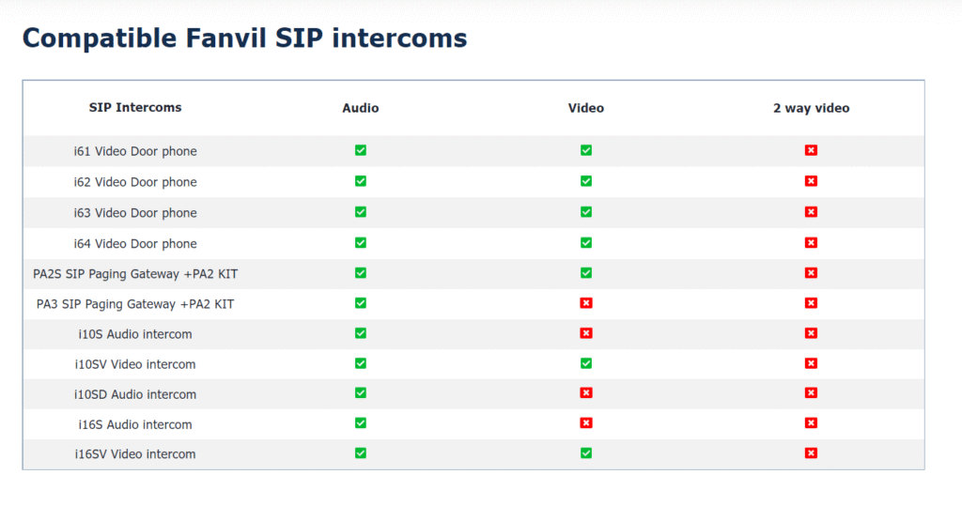Select the 'i16SV Video intercom' row label
This screenshot has width=962, height=505.
coord(135,454)
